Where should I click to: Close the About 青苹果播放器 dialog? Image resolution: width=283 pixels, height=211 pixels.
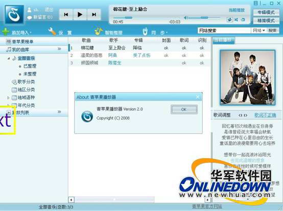click(198, 97)
